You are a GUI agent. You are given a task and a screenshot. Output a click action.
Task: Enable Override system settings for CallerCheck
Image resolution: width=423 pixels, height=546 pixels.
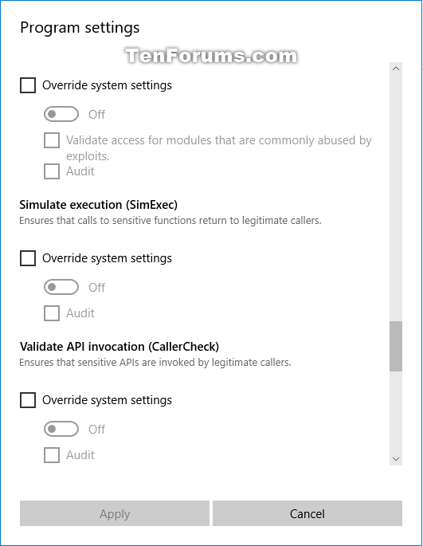(28, 400)
